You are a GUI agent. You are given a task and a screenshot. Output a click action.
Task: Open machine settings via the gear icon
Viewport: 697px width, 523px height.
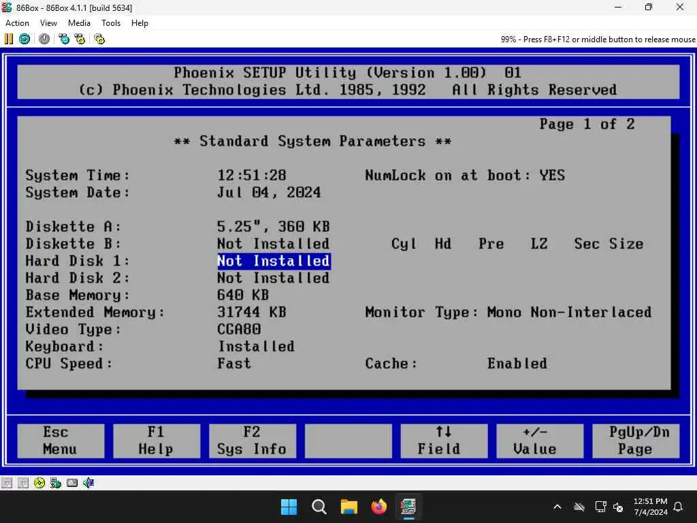pyautogui.click(x=99, y=39)
